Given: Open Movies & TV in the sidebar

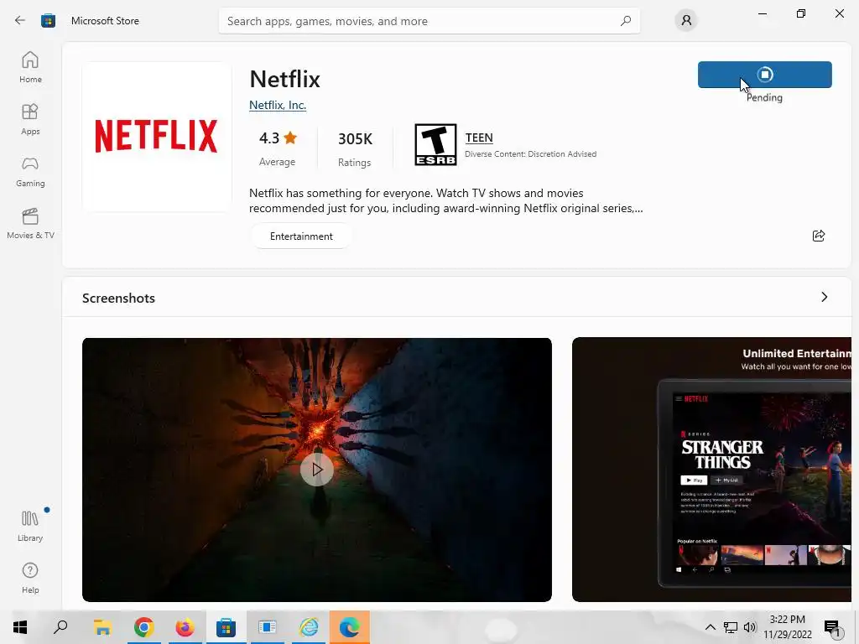Looking at the screenshot, I should (30, 223).
